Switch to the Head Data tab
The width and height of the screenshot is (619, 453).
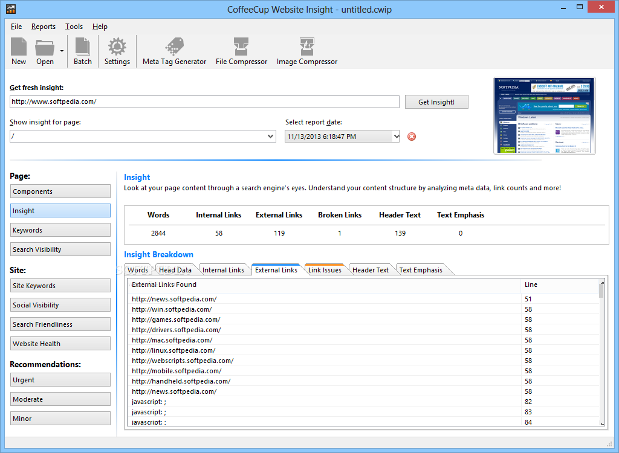point(175,270)
